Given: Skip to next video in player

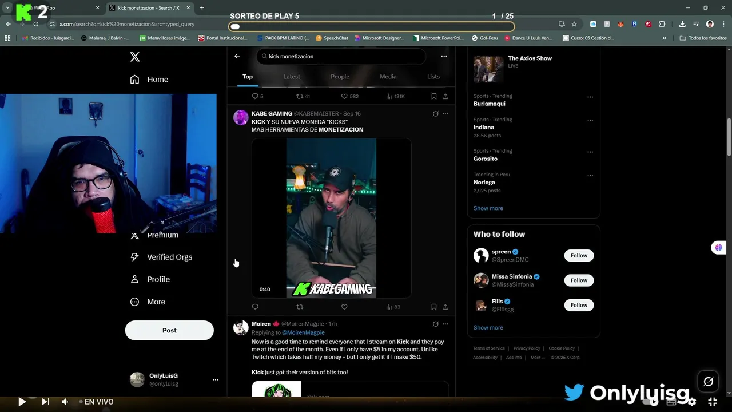Looking at the screenshot, I should [x=46, y=402].
